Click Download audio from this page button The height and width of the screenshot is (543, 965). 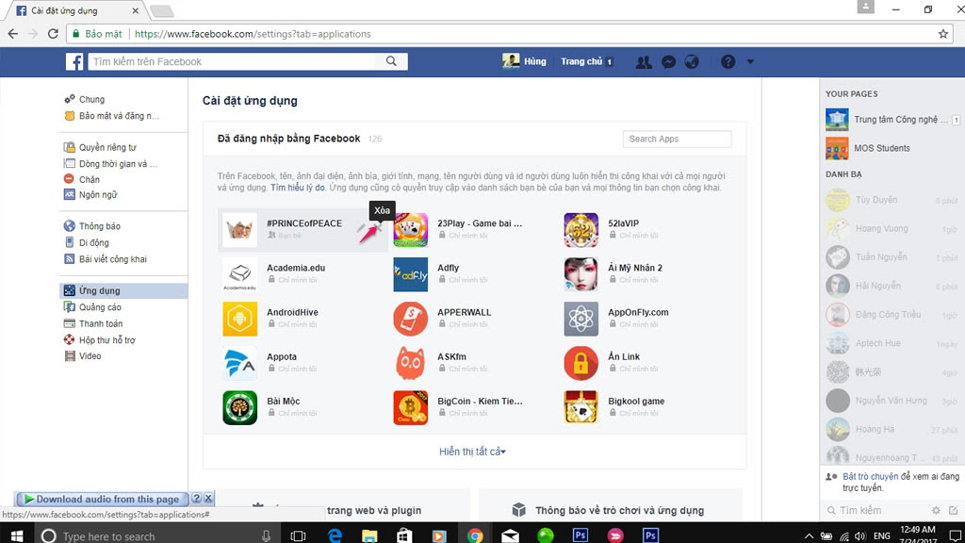click(x=102, y=500)
